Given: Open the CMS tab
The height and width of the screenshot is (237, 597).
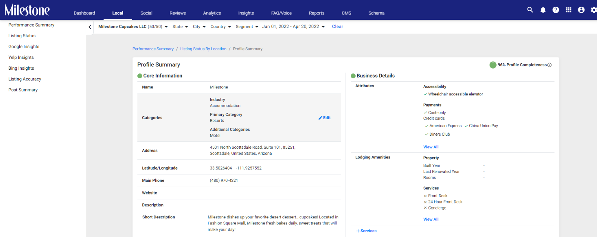Looking at the screenshot, I should [346, 13].
